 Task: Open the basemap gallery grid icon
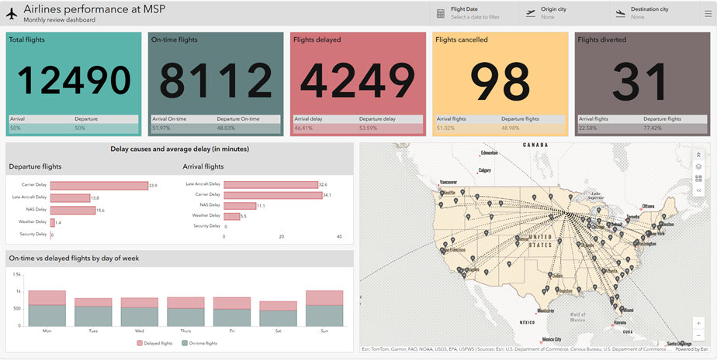click(698, 178)
